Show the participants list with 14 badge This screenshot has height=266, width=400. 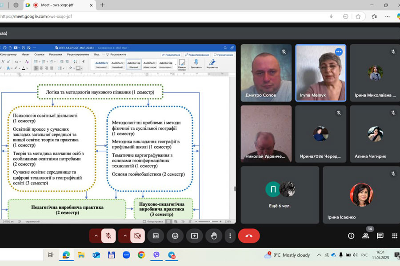[366, 236]
